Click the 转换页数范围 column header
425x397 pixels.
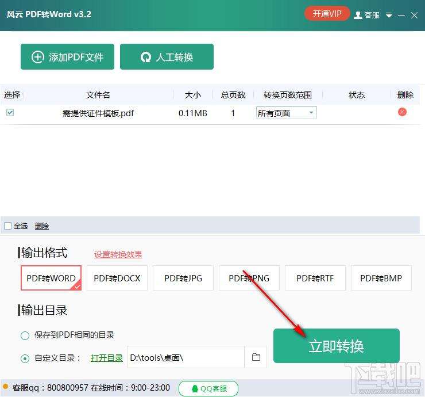pos(288,95)
